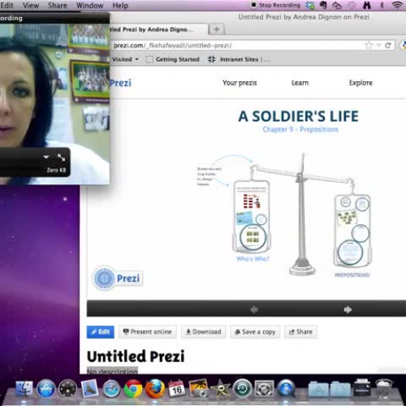Click the prezi.com URL address field

(238, 45)
